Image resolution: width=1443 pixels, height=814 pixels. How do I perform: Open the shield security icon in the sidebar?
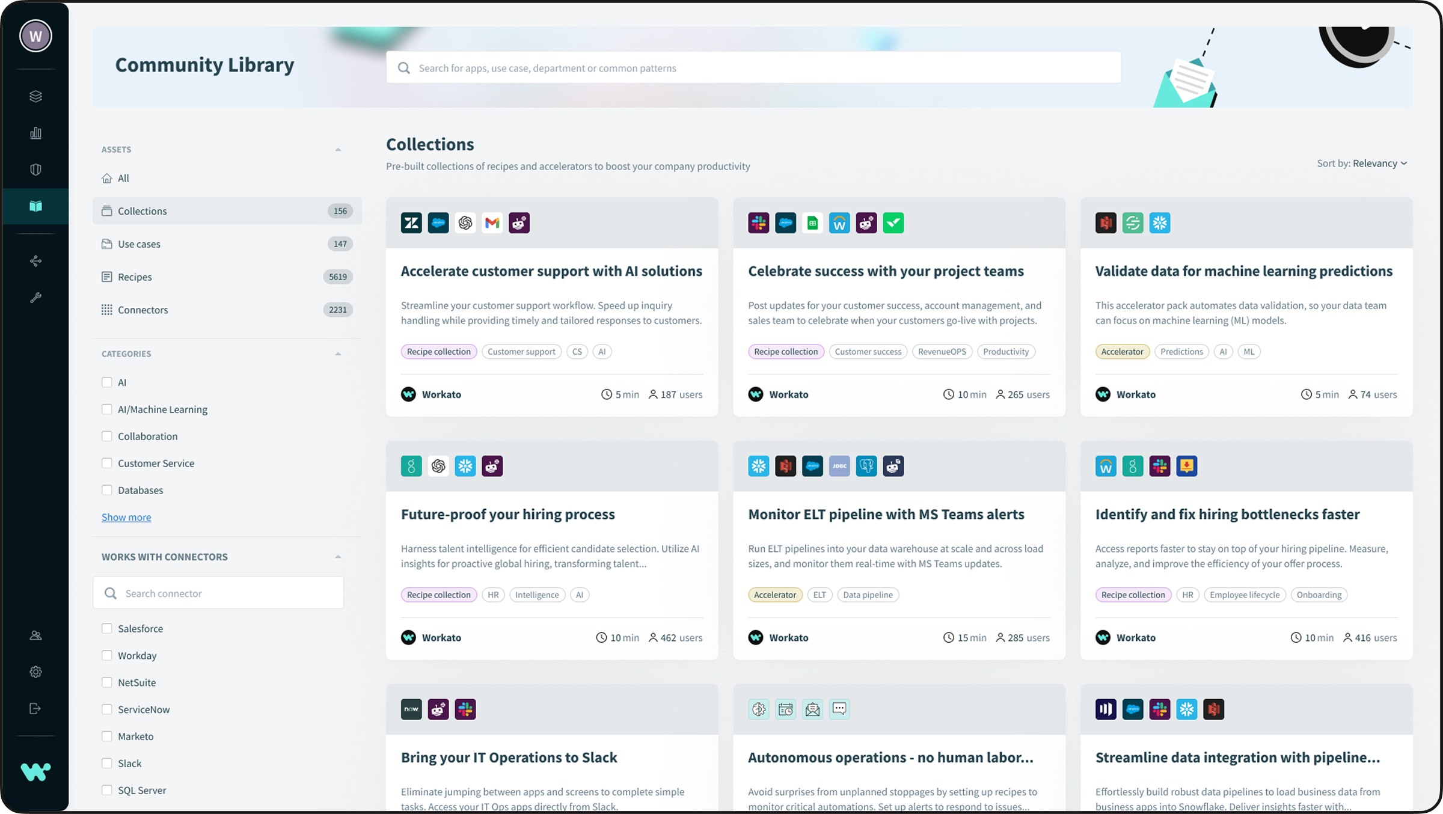click(35, 169)
